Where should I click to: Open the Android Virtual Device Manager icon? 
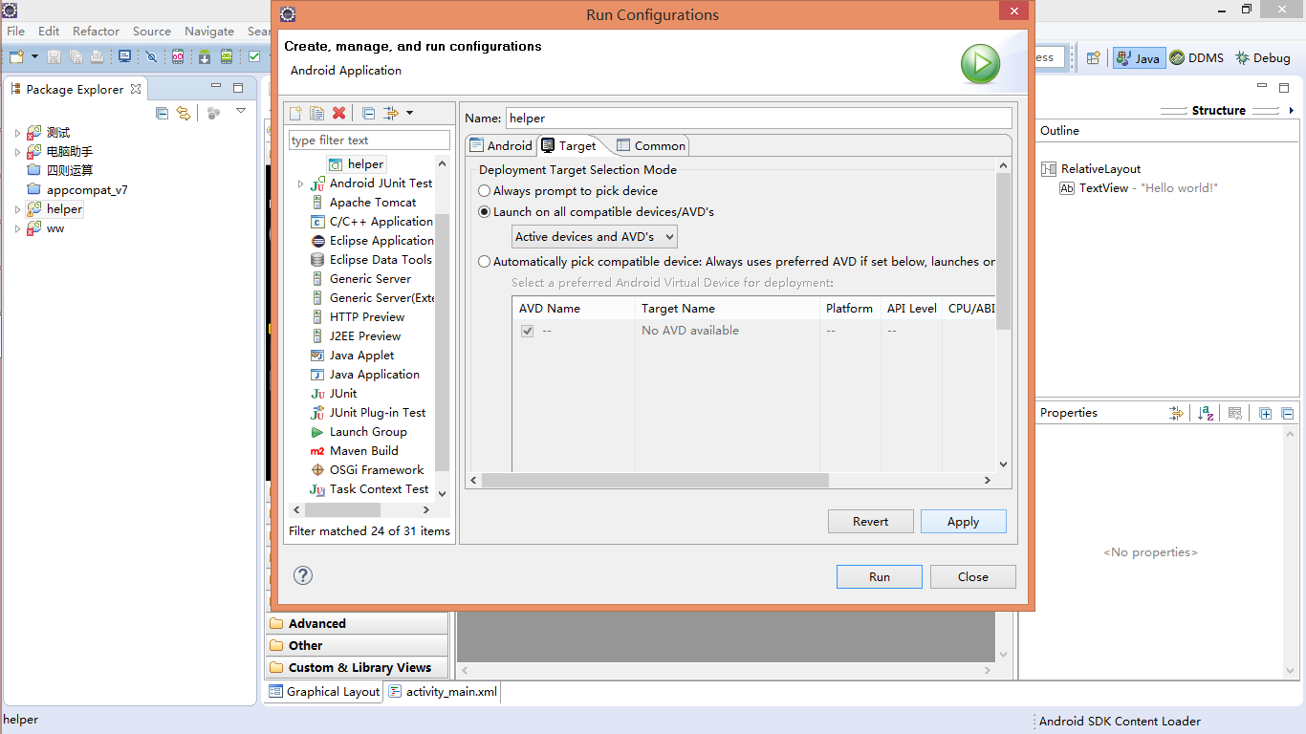[x=227, y=57]
